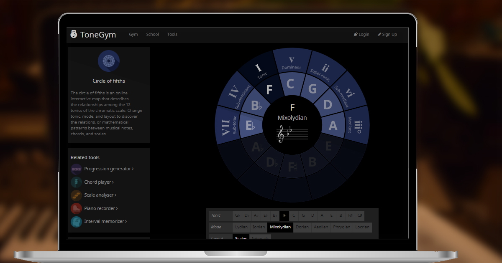The width and height of the screenshot is (502, 263).
Task: Select the Intervals layout option
Action: (260, 237)
